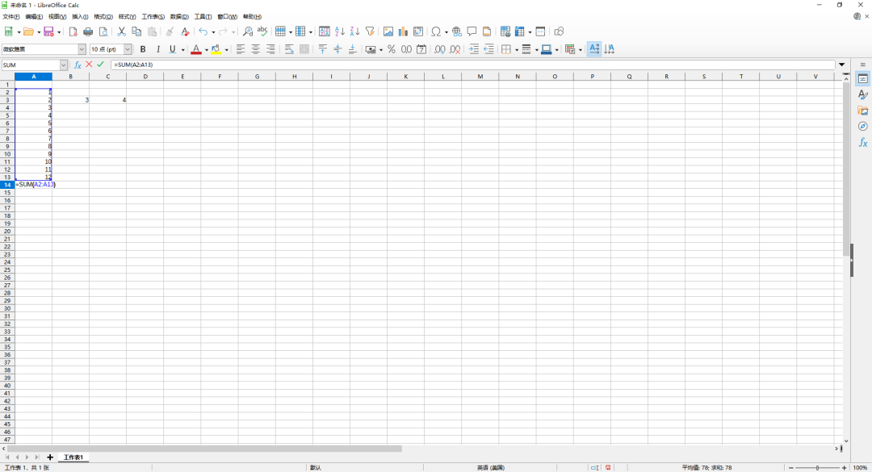
Task: Open the Function Wizard fx icon
Action: (78, 65)
